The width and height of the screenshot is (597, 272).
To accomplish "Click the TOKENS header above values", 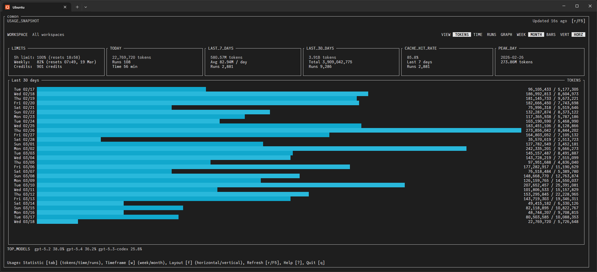I will 575,79.
